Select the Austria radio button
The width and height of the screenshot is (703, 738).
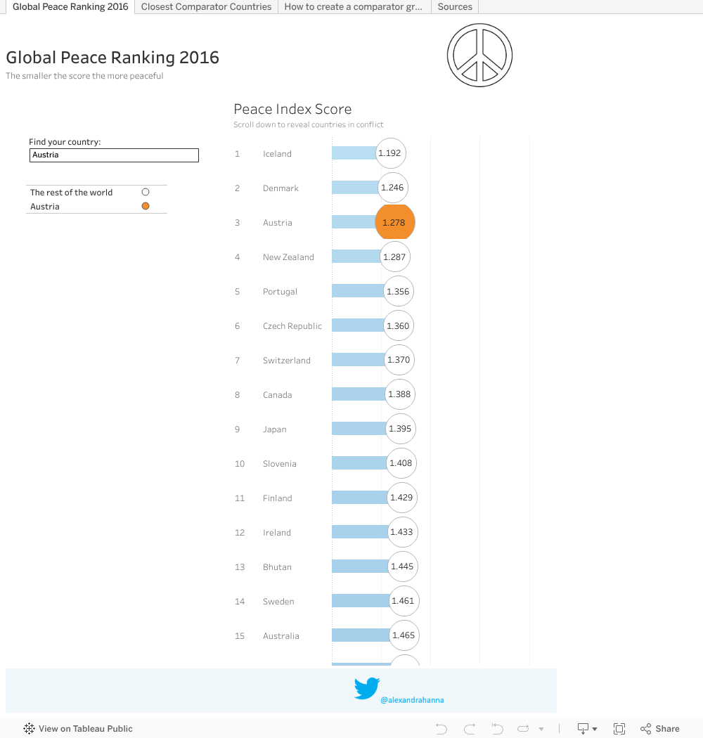point(146,205)
